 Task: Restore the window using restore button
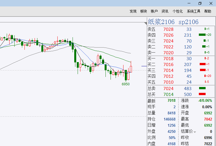(200, 3)
